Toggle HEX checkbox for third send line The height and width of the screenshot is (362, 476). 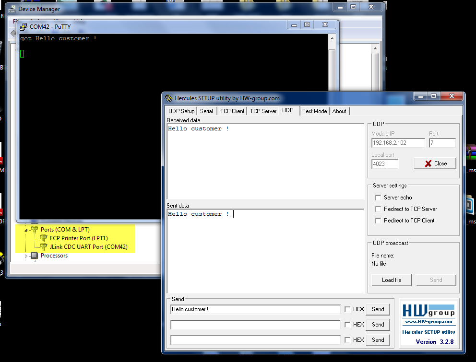coord(347,340)
